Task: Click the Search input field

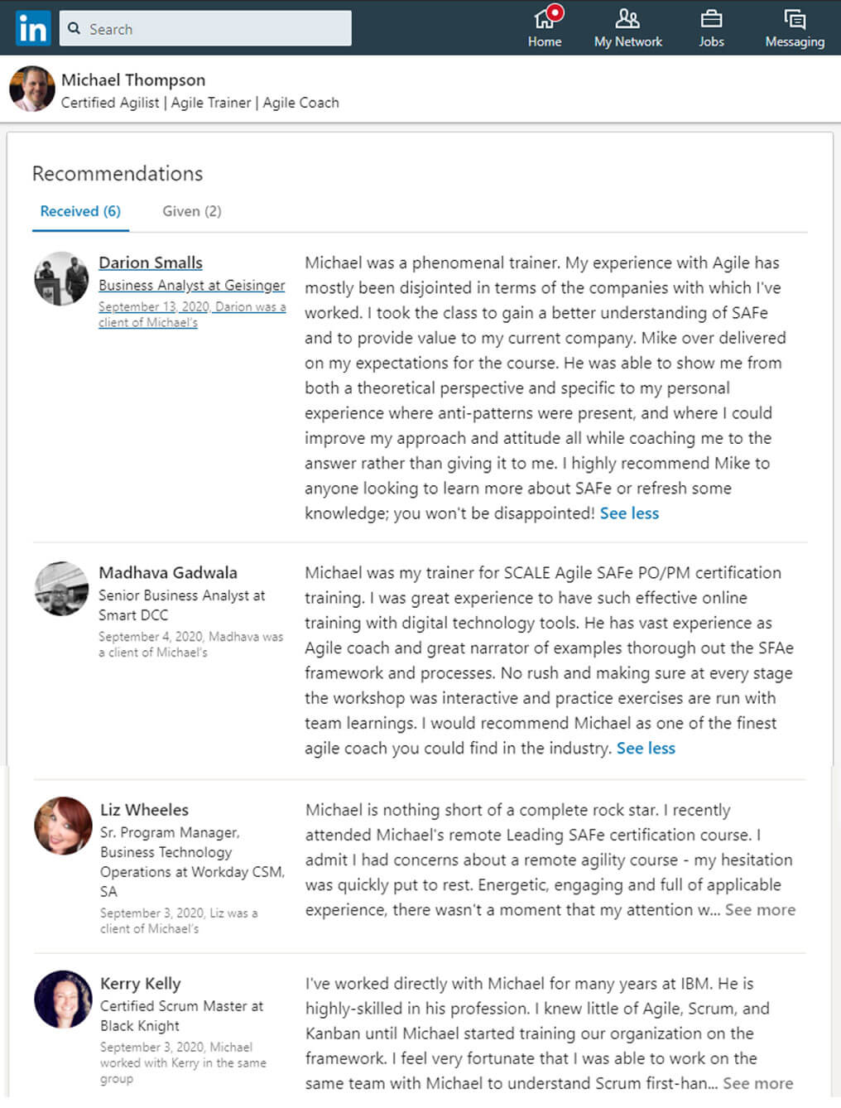Action: point(205,28)
